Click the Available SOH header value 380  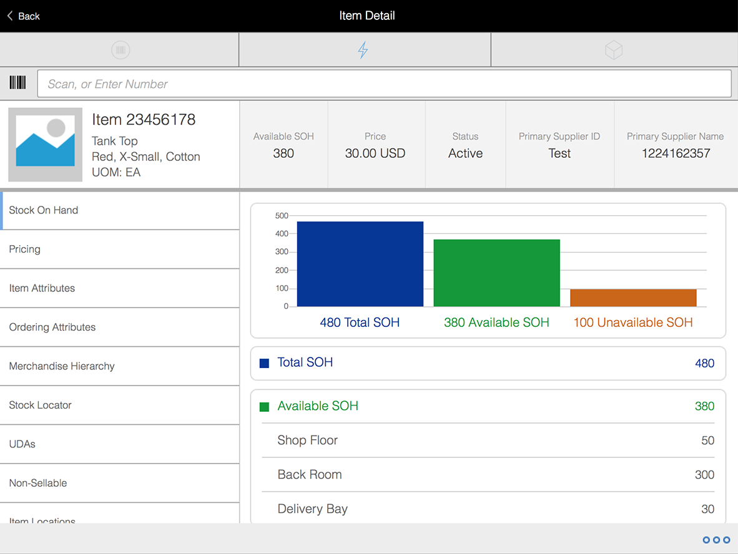[x=283, y=153]
